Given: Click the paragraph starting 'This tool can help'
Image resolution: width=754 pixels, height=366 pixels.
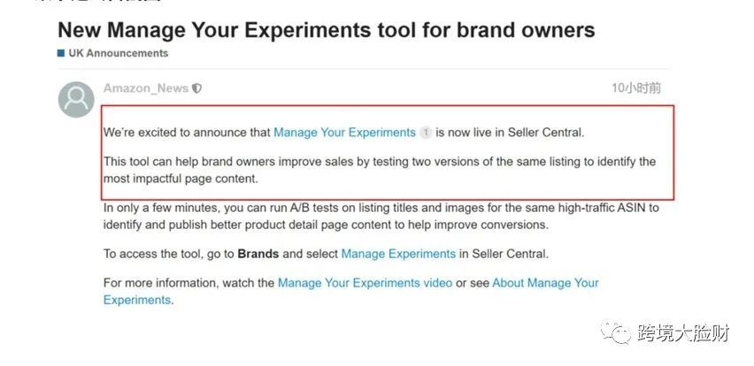Looking at the screenshot, I should (379, 170).
